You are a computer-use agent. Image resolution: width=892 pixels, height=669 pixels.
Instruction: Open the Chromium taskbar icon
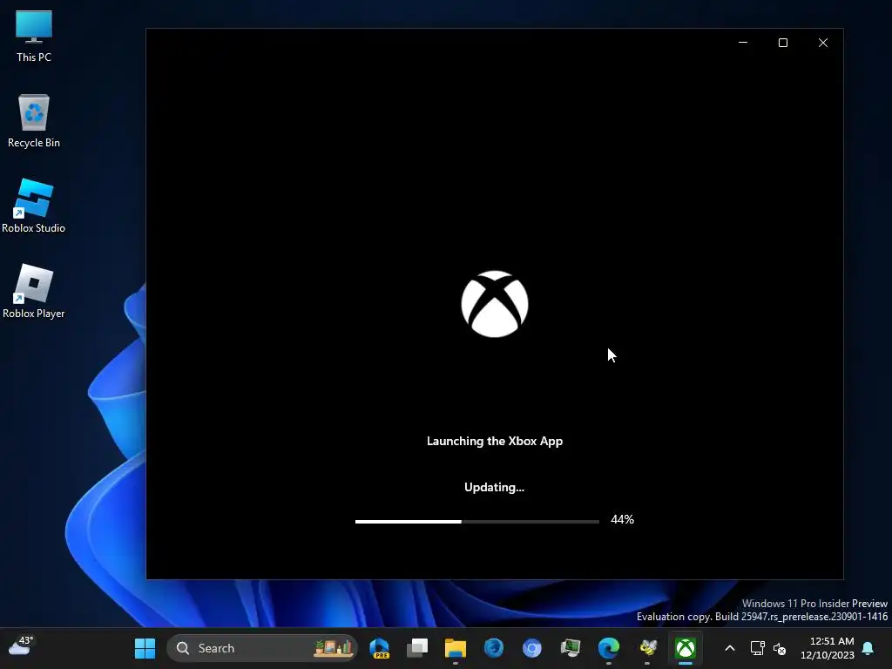point(532,648)
